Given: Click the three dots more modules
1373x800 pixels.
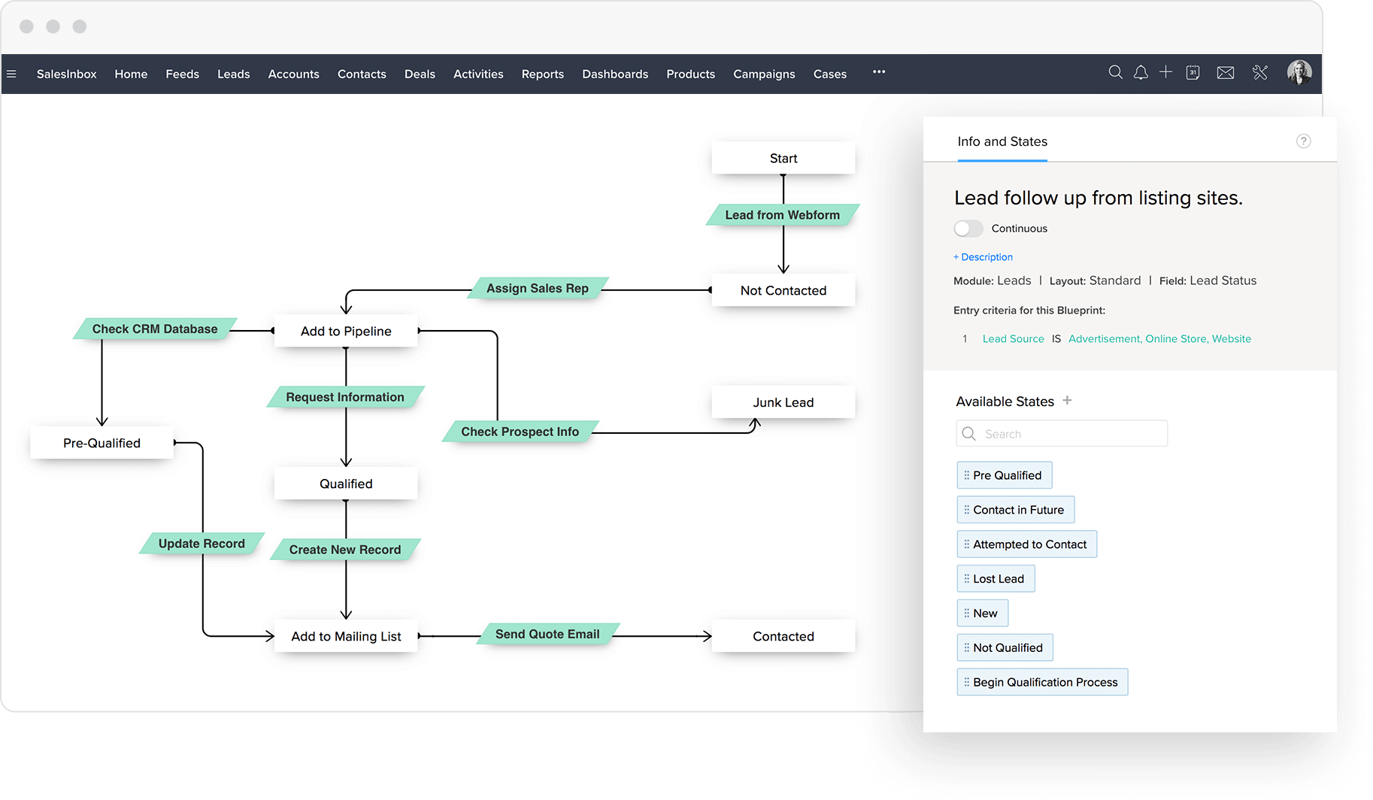Looking at the screenshot, I should [879, 72].
